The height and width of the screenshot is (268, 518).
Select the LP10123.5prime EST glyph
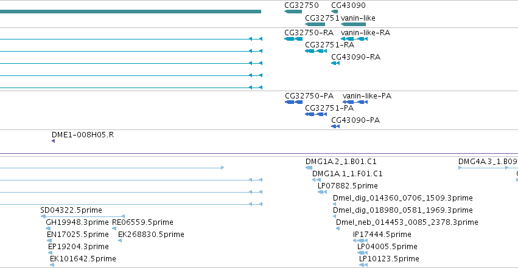363,265
